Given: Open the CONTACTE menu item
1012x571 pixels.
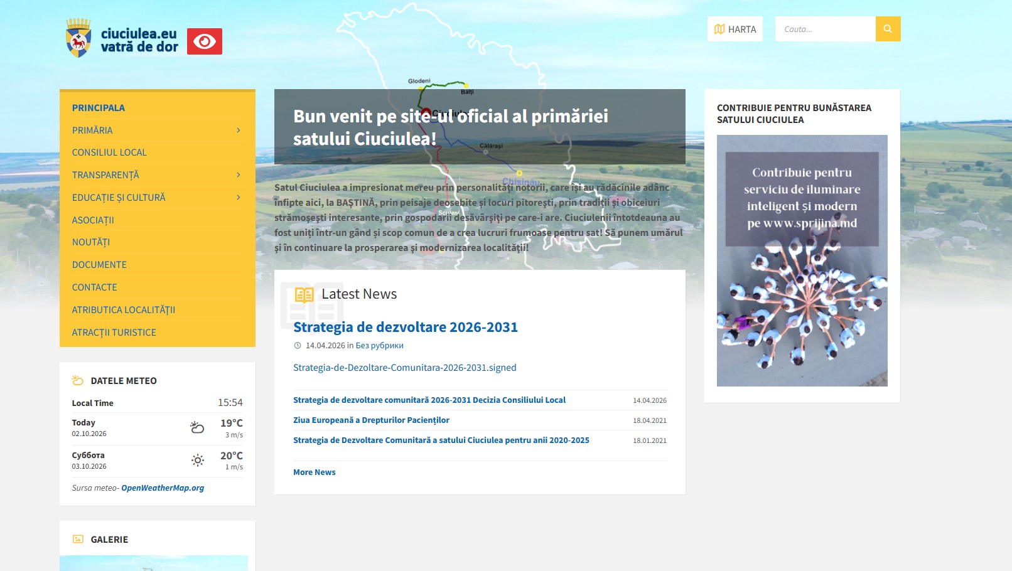Looking at the screenshot, I should click(95, 287).
